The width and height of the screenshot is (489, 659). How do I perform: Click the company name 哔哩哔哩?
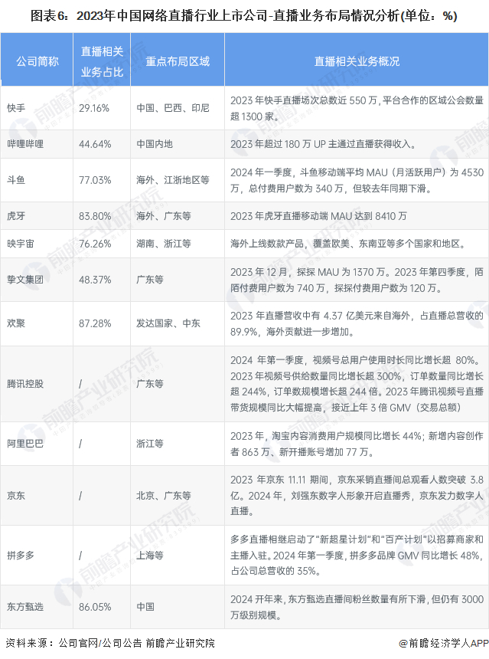[25, 144]
